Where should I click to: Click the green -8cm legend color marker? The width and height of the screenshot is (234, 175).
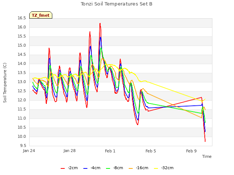(x=108, y=168)
